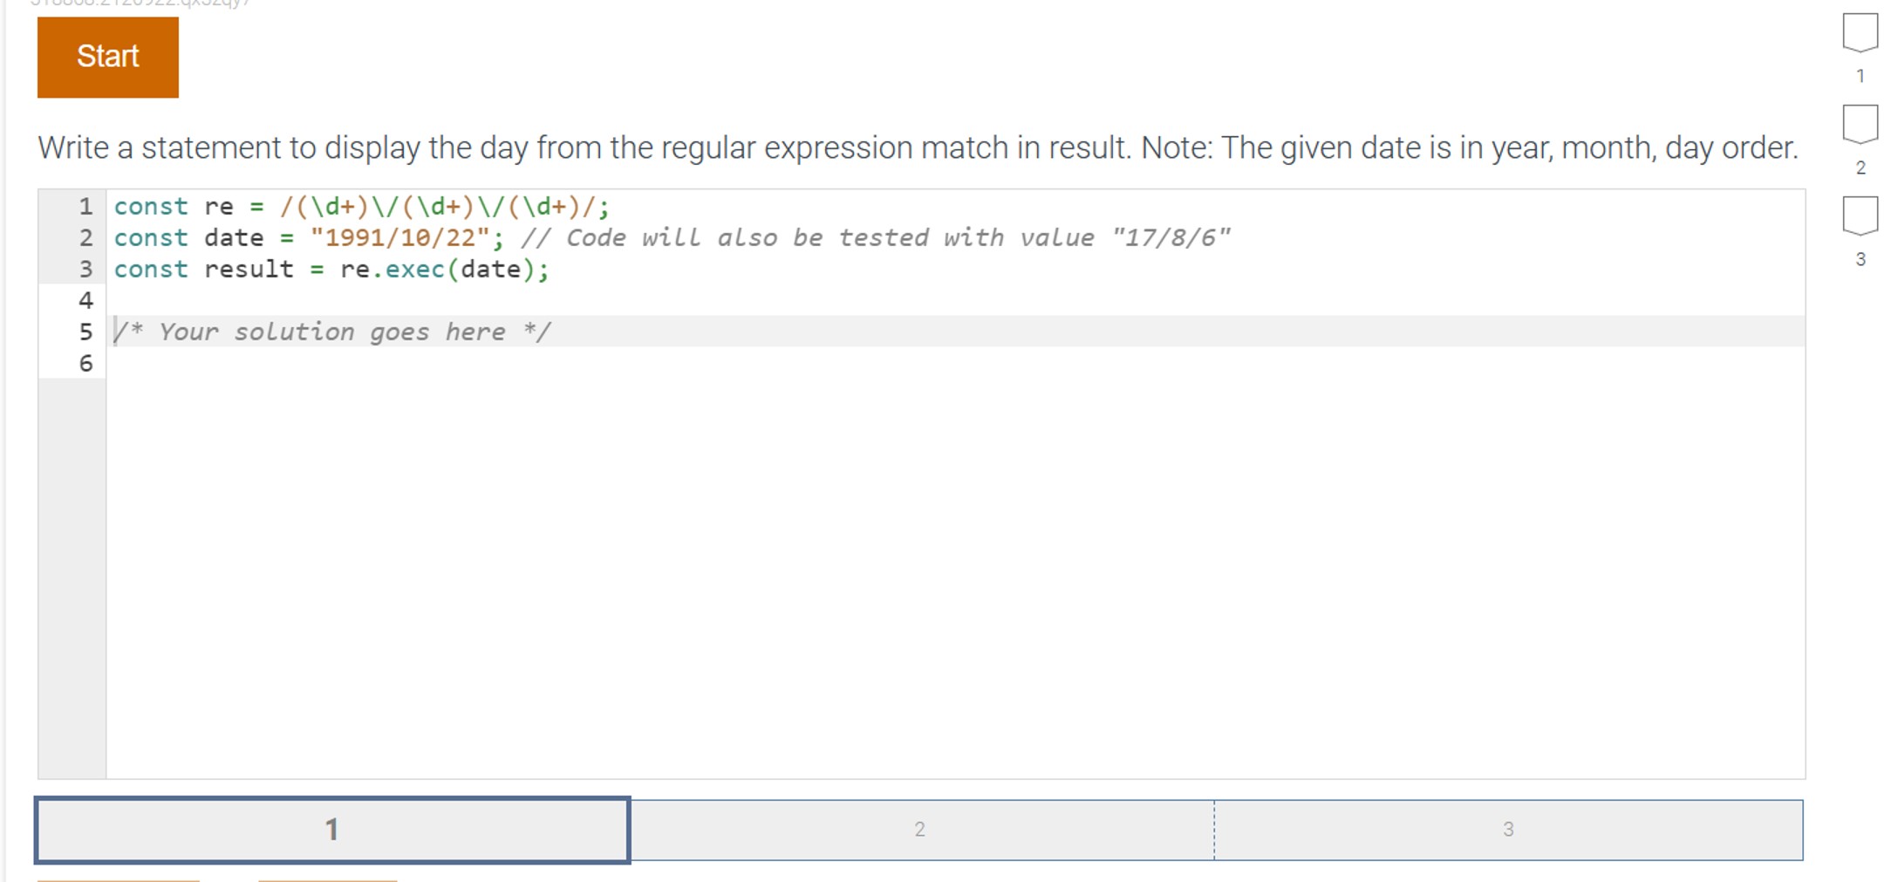Click the 'Your solution goes here' comment
This screenshot has width=1891, height=882.
331,332
